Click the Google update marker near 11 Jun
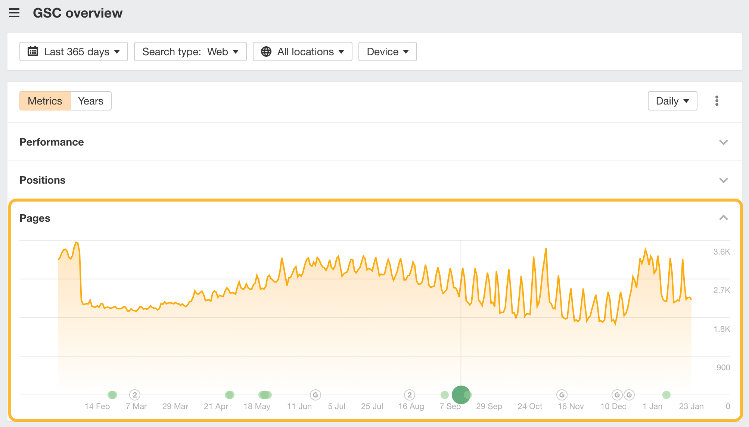This screenshot has width=749, height=427. tap(316, 395)
